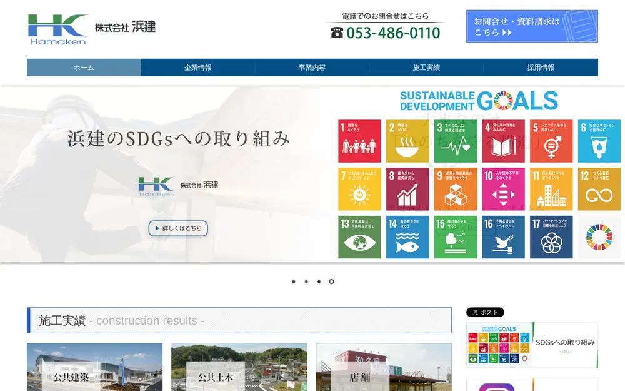The height and width of the screenshot is (391, 625).
Task: Click SDG goal 17 partnership flower icon
Action: (551, 237)
